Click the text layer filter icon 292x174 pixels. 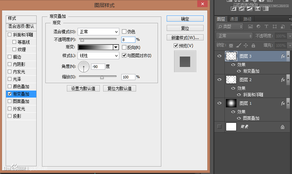pyautogui.click(x=266, y=27)
